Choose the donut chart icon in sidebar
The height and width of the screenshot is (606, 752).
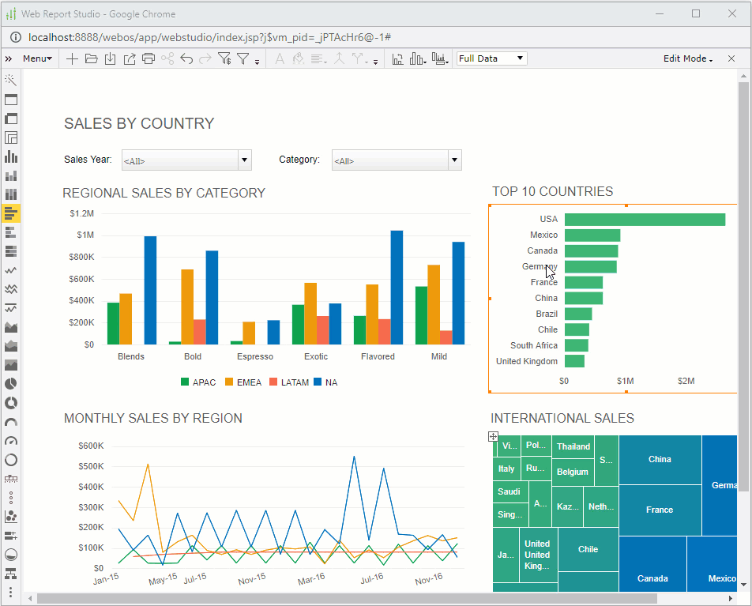coord(11,402)
